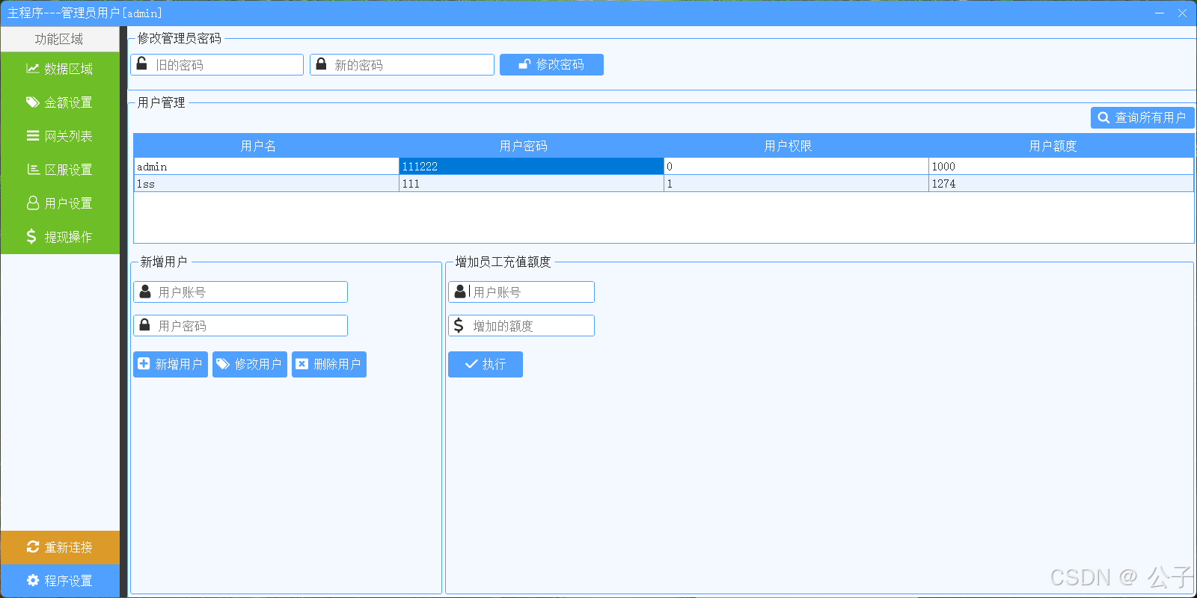Viewport: 1197px width, 598px height.
Task: Open the 网关列表 sidebar section
Action: [60, 136]
